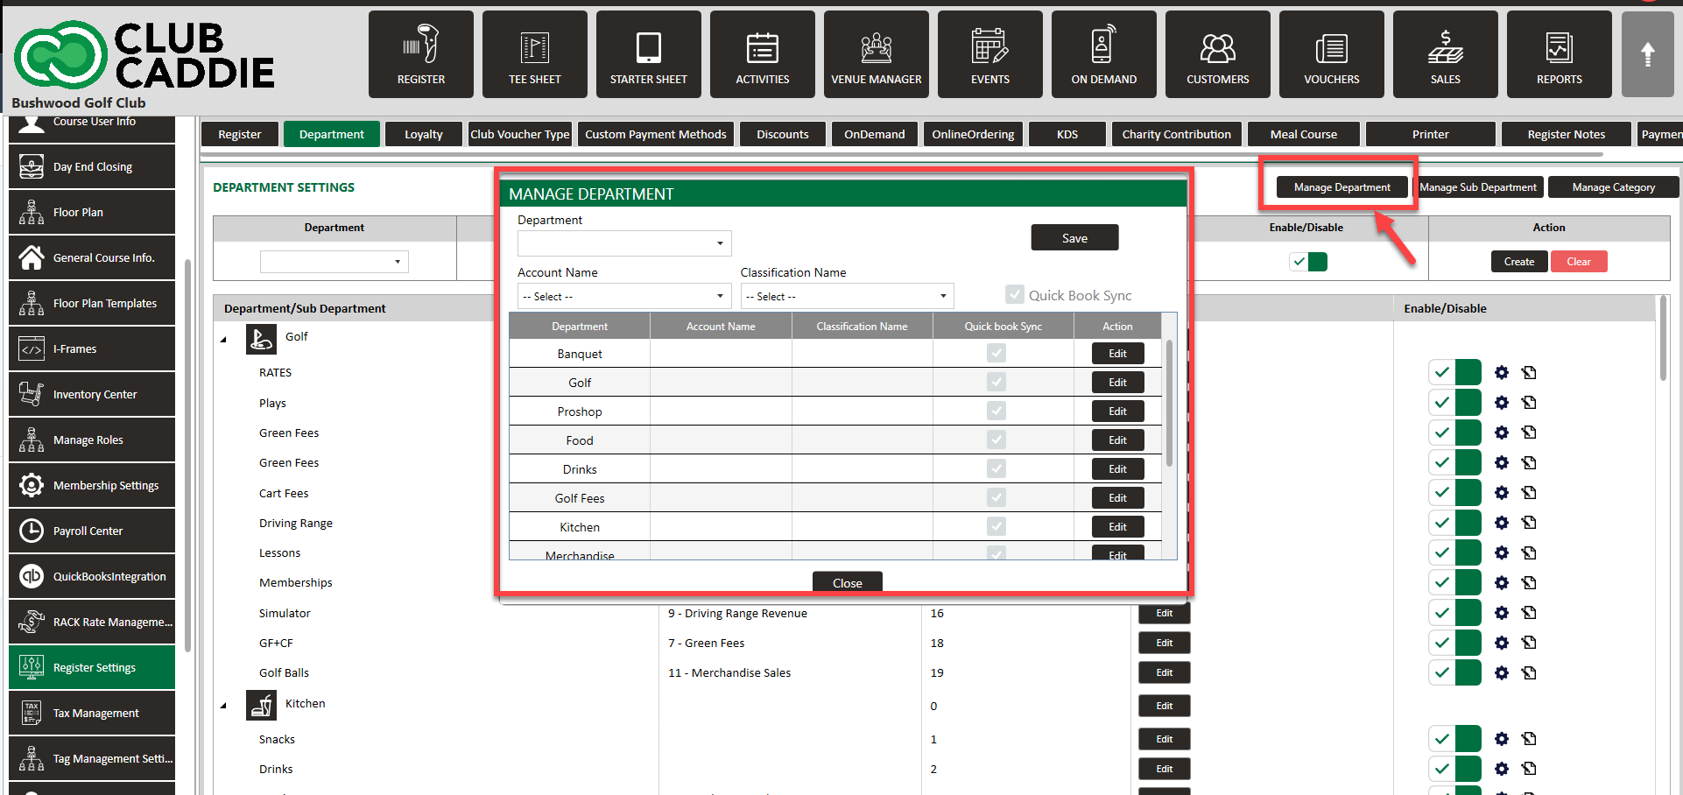Open QuickBooksIntegration from the sidebar

click(92, 576)
